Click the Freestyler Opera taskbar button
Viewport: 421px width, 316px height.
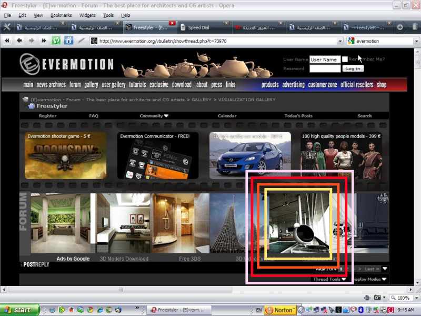(178, 310)
